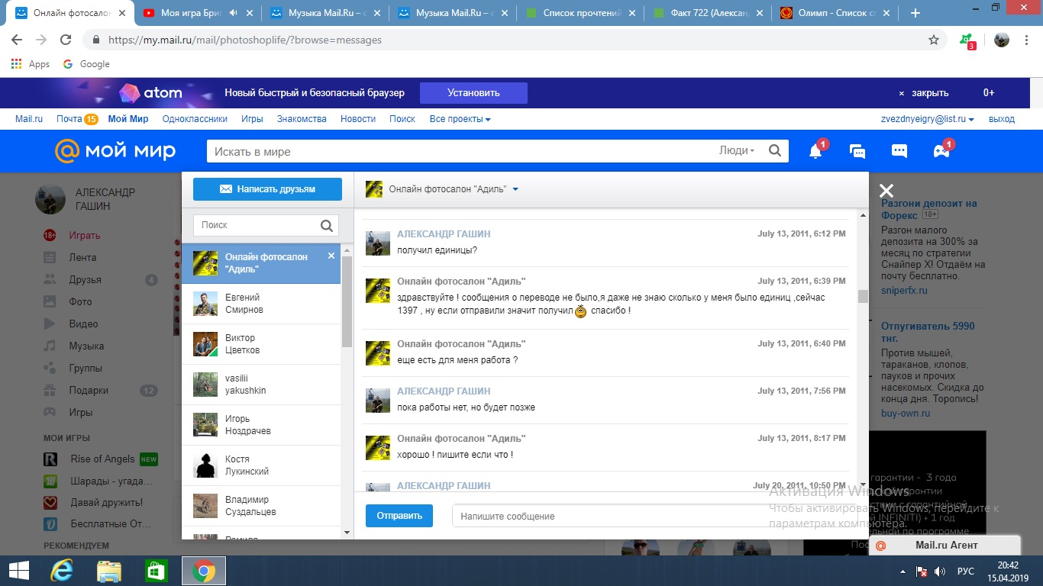Viewport: 1043px width, 586px height.
Task: Open the Chrome profile avatar
Action: click(1002, 40)
